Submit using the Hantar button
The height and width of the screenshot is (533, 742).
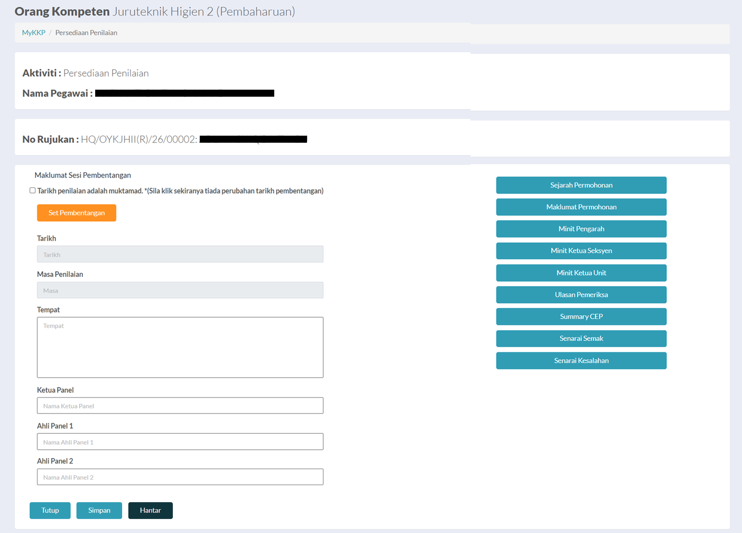[151, 510]
